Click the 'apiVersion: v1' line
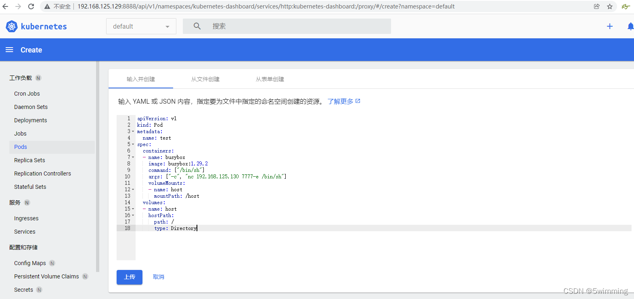 click(x=157, y=119)
